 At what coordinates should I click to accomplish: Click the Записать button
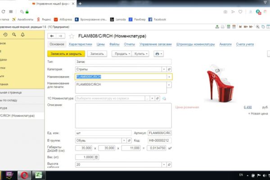[x=97, y=54]
